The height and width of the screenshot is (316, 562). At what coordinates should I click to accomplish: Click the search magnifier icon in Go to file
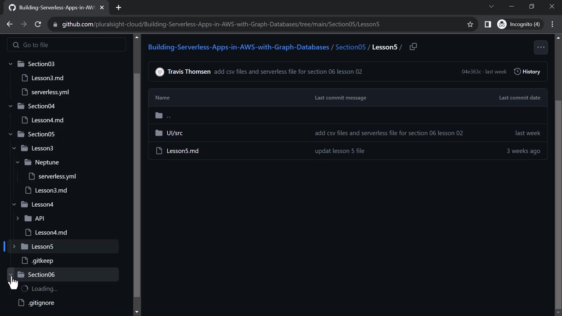pos(16,45)
